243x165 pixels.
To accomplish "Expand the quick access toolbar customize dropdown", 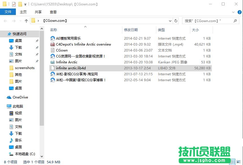I will point(25,4).
